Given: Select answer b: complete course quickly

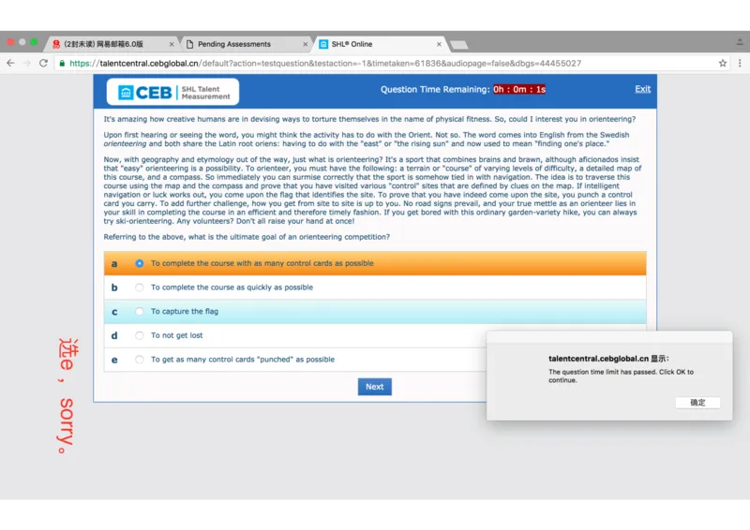Looking at the screenshot, I should click(x=140, y=287).
